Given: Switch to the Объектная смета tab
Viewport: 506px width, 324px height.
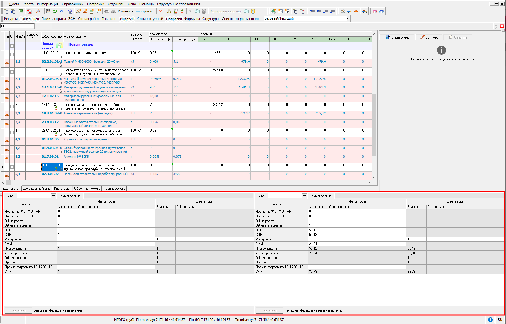Looking at the screenshot, I should (x=87, y=189).
